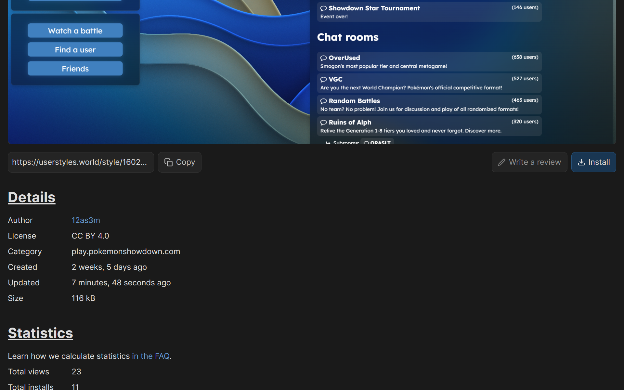624x390 pixels.
Task: Copy the style URL with Copy button
Action: (180, 162)
